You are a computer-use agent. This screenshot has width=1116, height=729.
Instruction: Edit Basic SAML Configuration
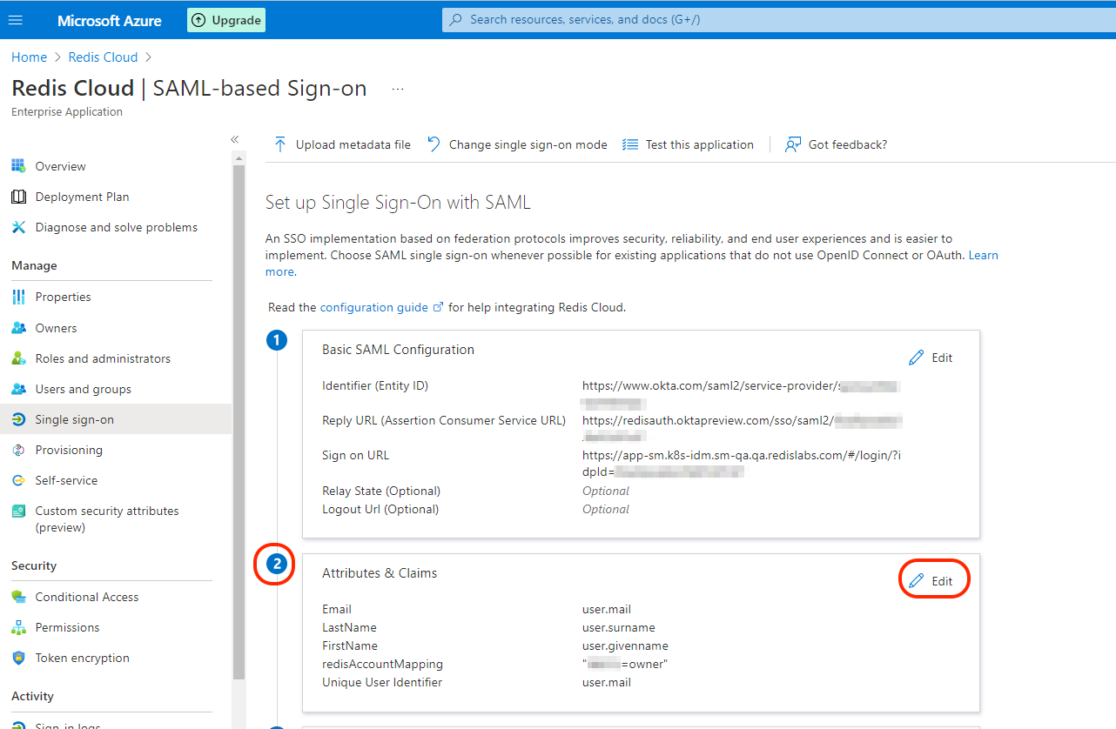pos(931,358)
